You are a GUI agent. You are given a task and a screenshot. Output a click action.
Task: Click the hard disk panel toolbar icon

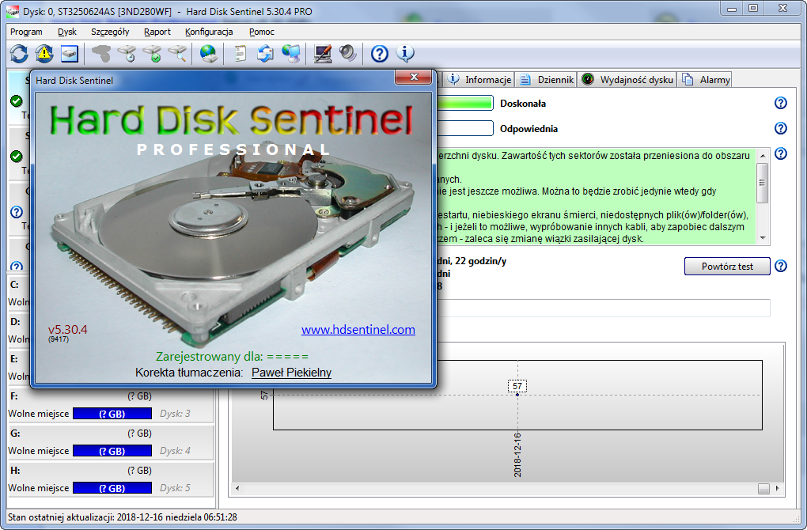click(x=70, y=54)
